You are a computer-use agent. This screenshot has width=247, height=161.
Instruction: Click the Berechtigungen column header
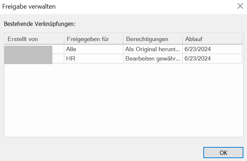[152, 39]
